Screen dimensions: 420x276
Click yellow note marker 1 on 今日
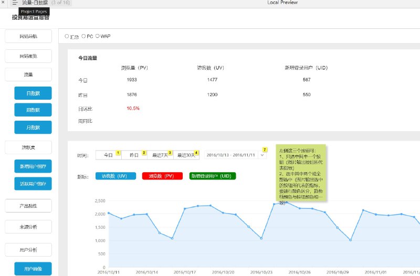click(118, 153)
